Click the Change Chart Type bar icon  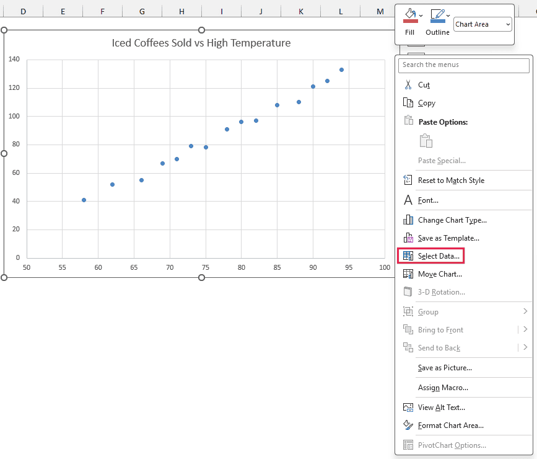point(408,220)
